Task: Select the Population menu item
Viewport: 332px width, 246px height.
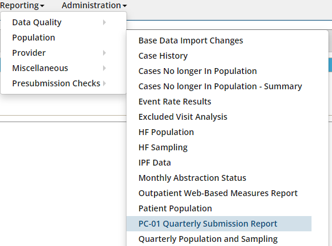Action: (x=33, y=38)
